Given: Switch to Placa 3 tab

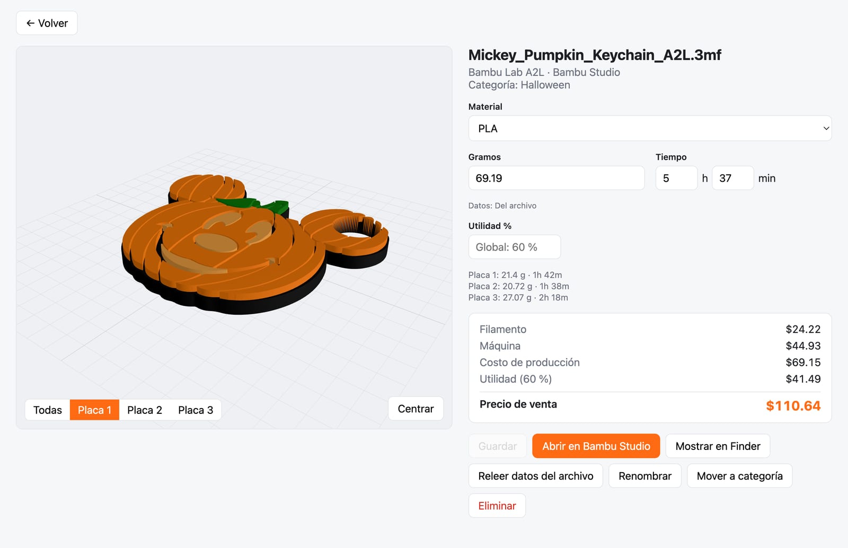Looking at the screenshot, I should coord(196,410).
